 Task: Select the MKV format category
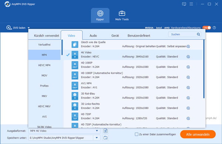(44, 96)
